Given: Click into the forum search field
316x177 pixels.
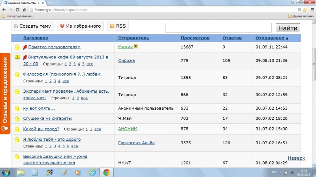Looking at the screenshot, I should tap(218, 28).
